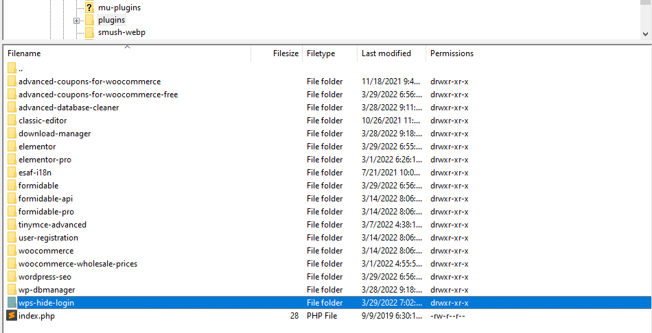Click user-registration folder icon
The width and height of the screenshot is (652, 333).
click(x=12, y=238)
